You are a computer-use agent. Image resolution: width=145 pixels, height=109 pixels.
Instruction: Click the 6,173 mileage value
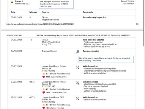click(x=32, y=97)
